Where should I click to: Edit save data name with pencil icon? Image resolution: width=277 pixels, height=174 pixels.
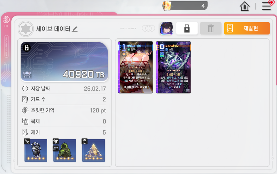pyautogui.click(x=75, y=29)
